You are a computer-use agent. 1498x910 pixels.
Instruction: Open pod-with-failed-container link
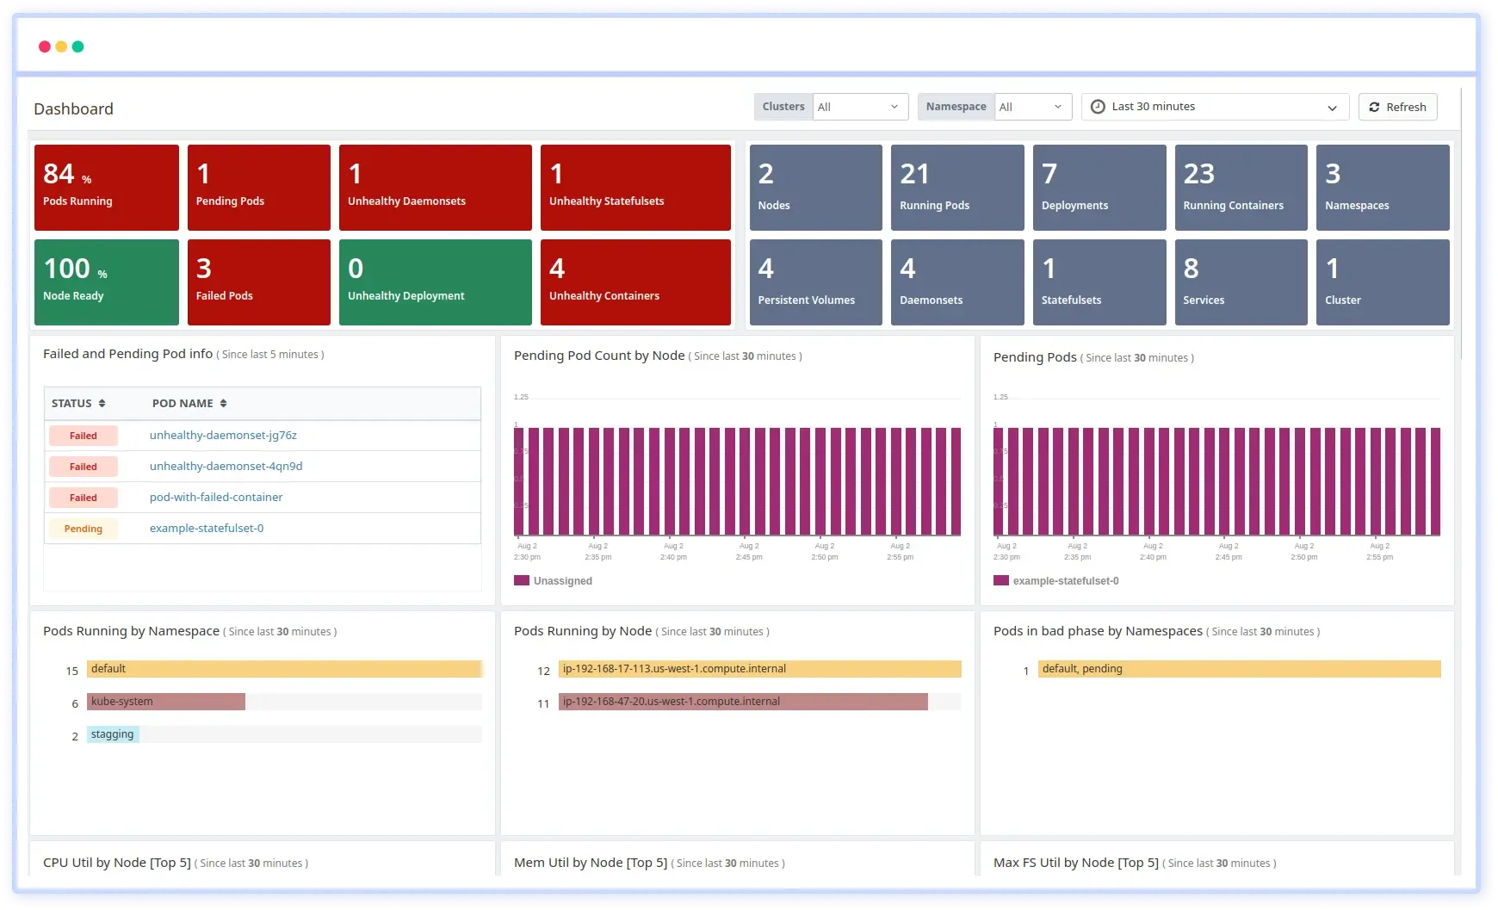pyautogui.click(x=216, y=498)
